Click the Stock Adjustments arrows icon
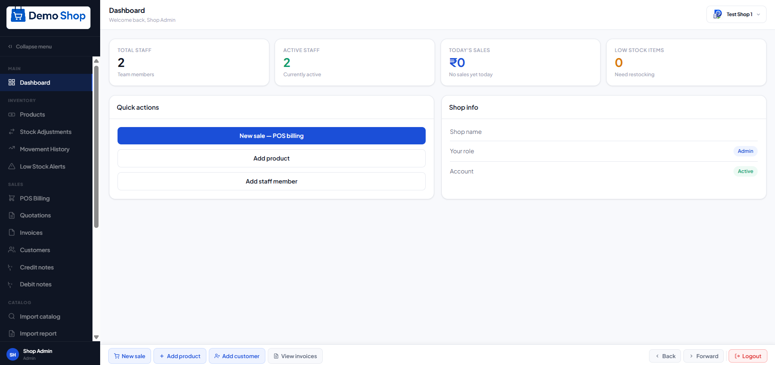 pos(12,132)
